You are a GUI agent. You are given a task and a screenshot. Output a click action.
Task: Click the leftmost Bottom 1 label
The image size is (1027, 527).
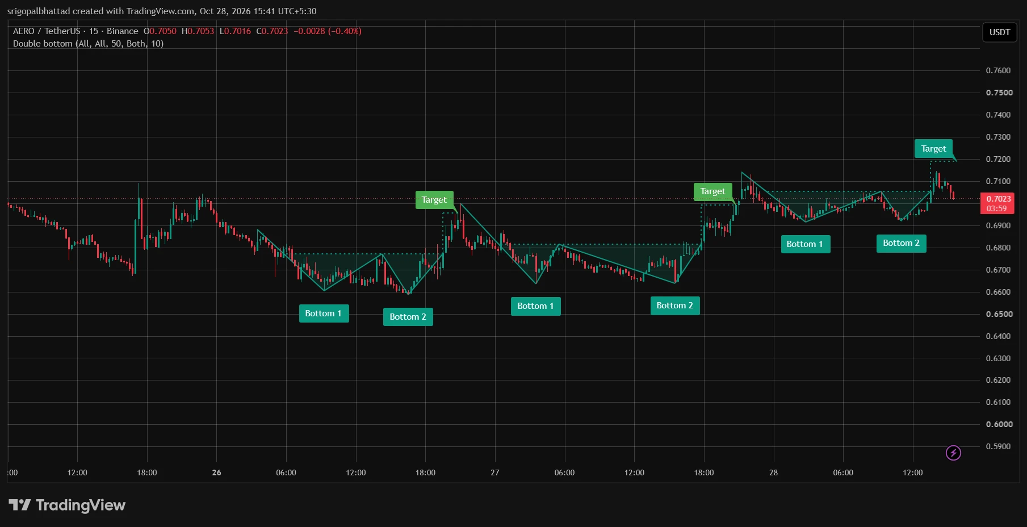coord(324,313)
